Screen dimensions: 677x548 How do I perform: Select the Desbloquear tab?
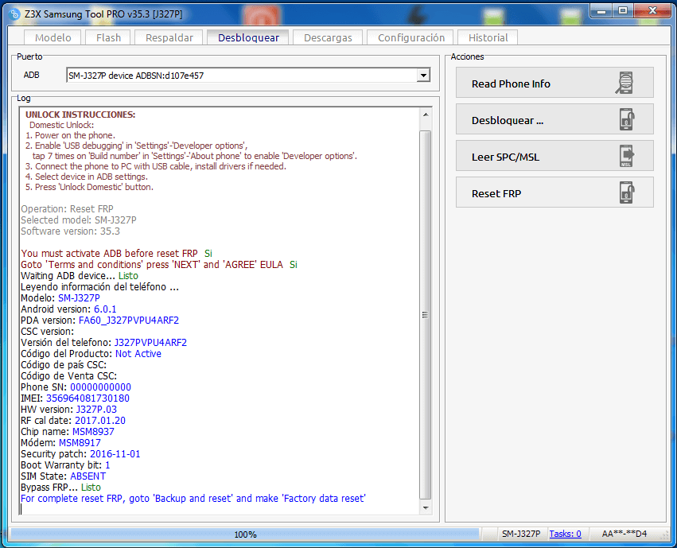click(248, 37)
